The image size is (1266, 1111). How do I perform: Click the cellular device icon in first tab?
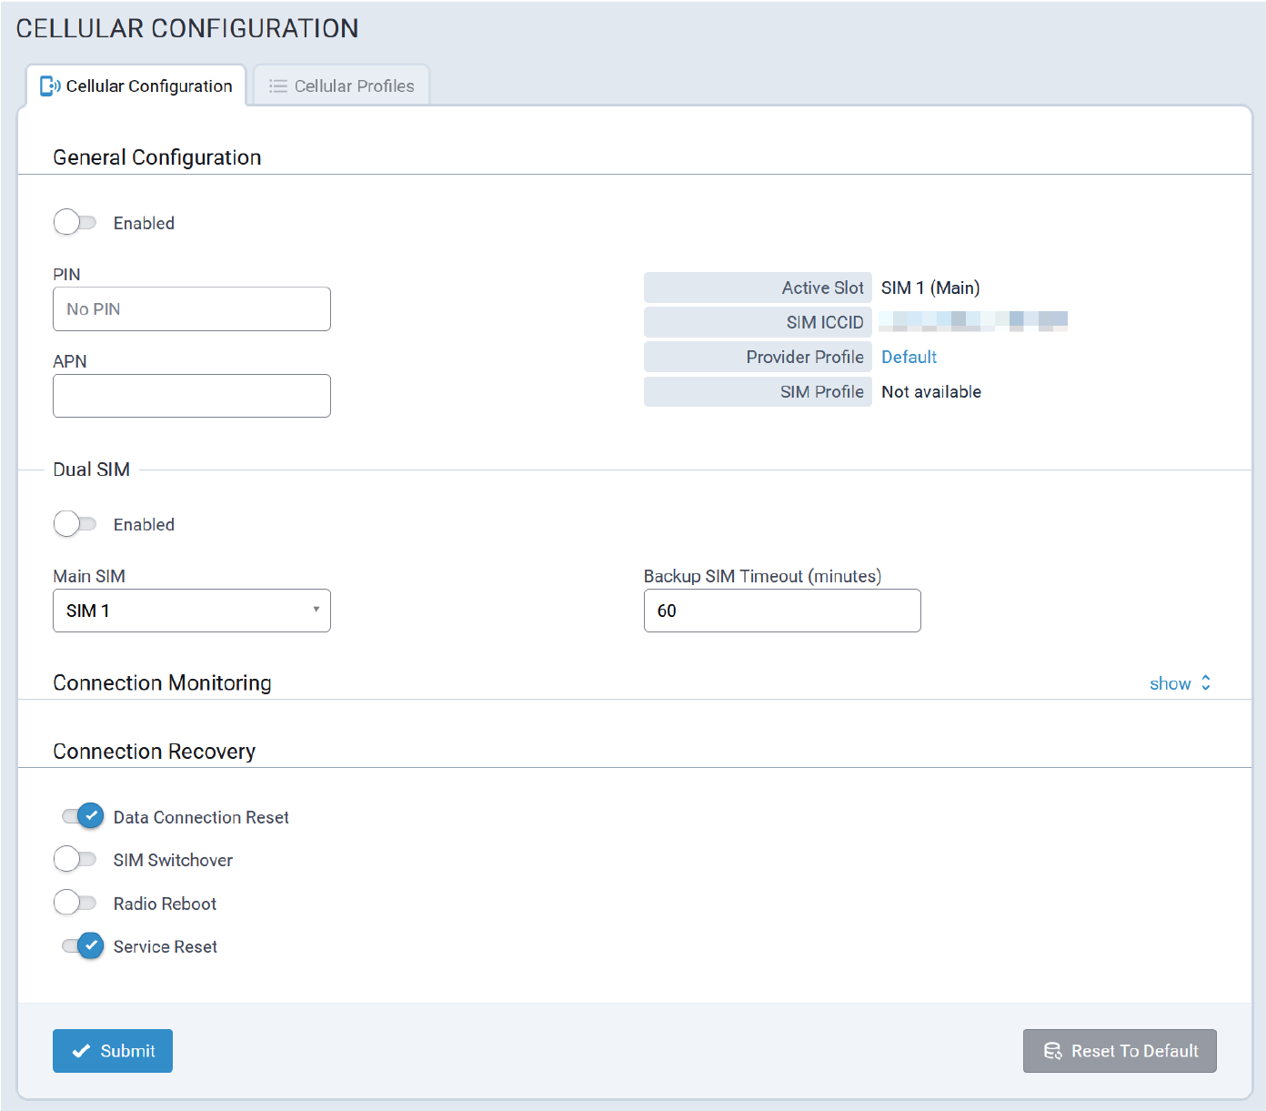(50, 86)
